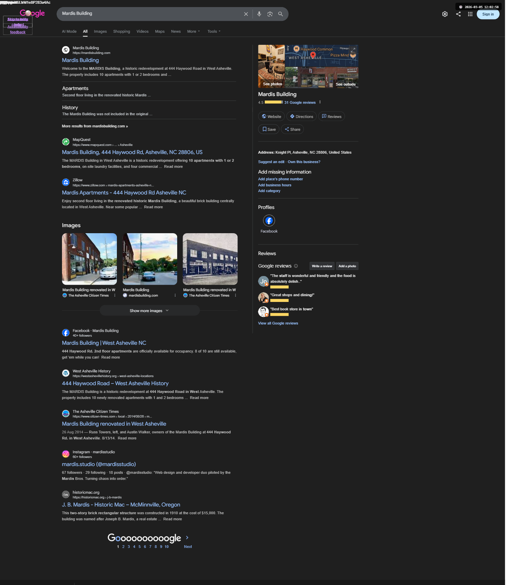
Task: Click the Google logo
Action: coord(32,13)
